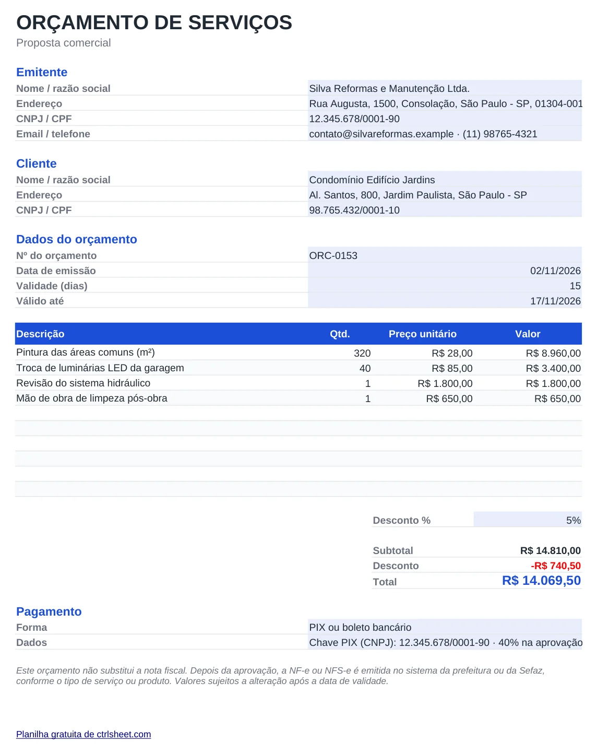Select the issue date 02/11/2026
Viewport: 597px width, 754px height.
(445, 270)
